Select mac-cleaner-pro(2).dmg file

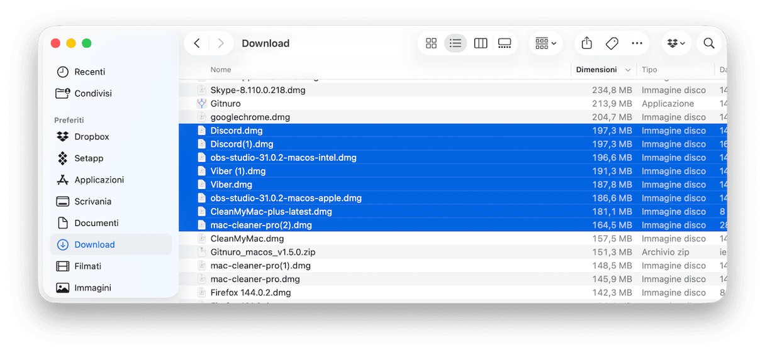[x=452, y=225]
